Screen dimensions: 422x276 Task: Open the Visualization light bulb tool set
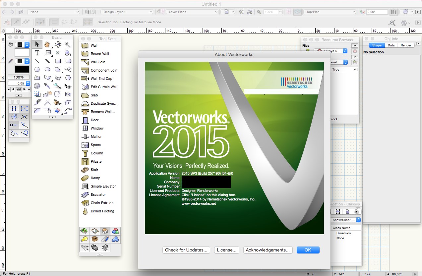coord(85,239)
